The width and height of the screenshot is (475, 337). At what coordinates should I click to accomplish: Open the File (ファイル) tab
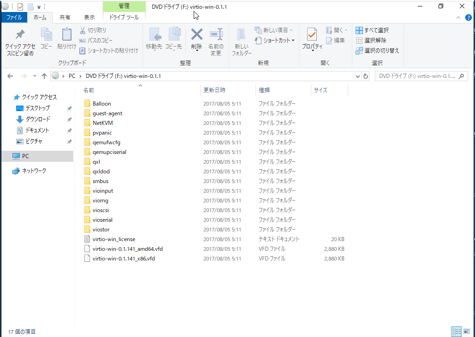pos(14,17)
